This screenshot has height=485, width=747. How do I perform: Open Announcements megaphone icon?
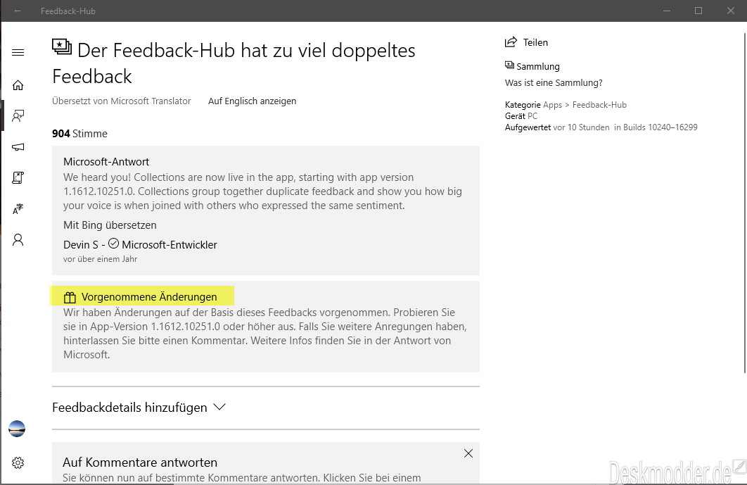[18, 147]
